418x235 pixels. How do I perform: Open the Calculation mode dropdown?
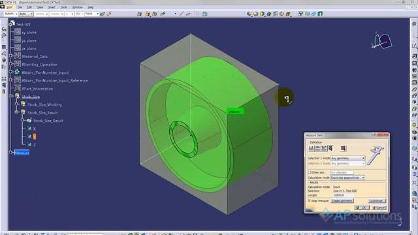(347, 178)
